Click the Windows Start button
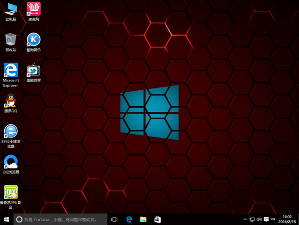299x225 pixels. click(x=7, y=219)
